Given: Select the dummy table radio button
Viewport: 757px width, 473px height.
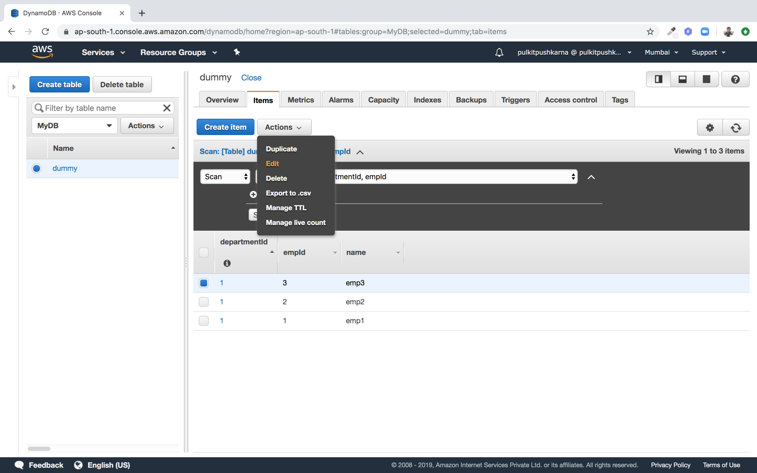Looking at the screenshot, I should (36, 168).
